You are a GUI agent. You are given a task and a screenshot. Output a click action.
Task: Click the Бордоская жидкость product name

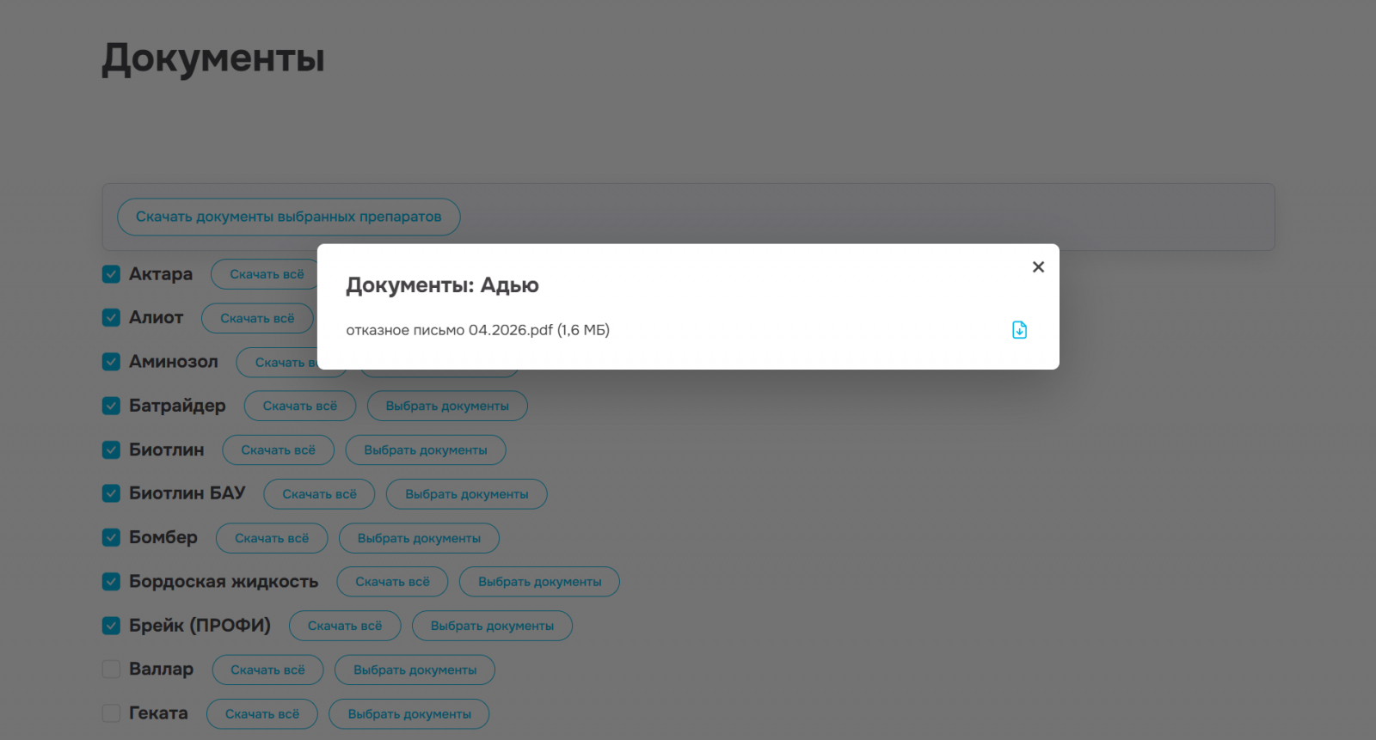coord(224,582)
